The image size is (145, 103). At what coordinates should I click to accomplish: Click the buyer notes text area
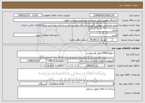pyautogui.click(x=66, y=93)
